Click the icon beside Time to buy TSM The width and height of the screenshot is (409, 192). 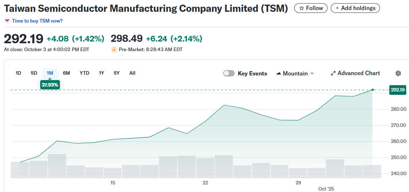[x=7, y=21]
